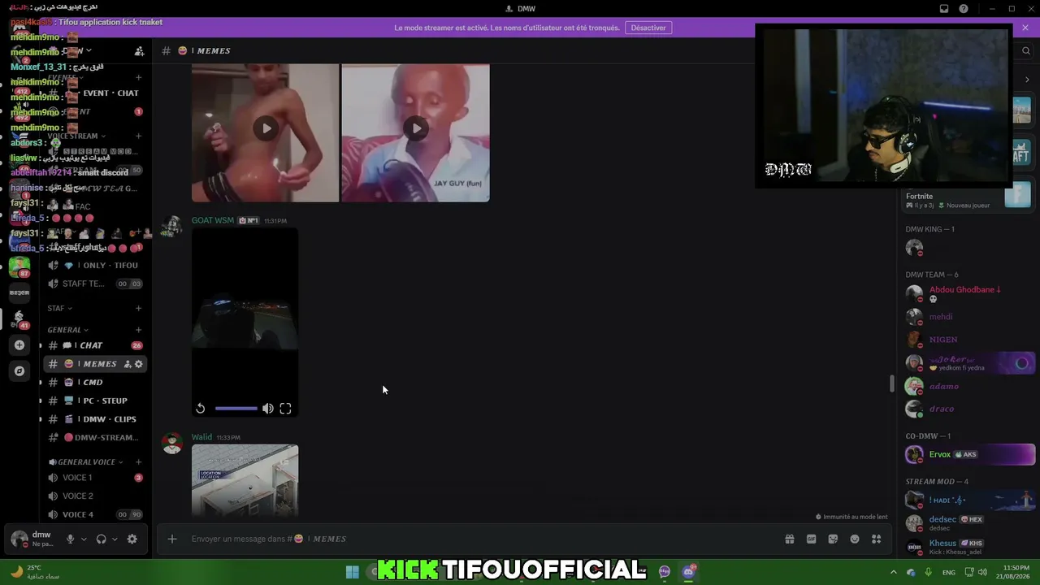Open user settings gear

pyautogui.click(x=132, y=539)
